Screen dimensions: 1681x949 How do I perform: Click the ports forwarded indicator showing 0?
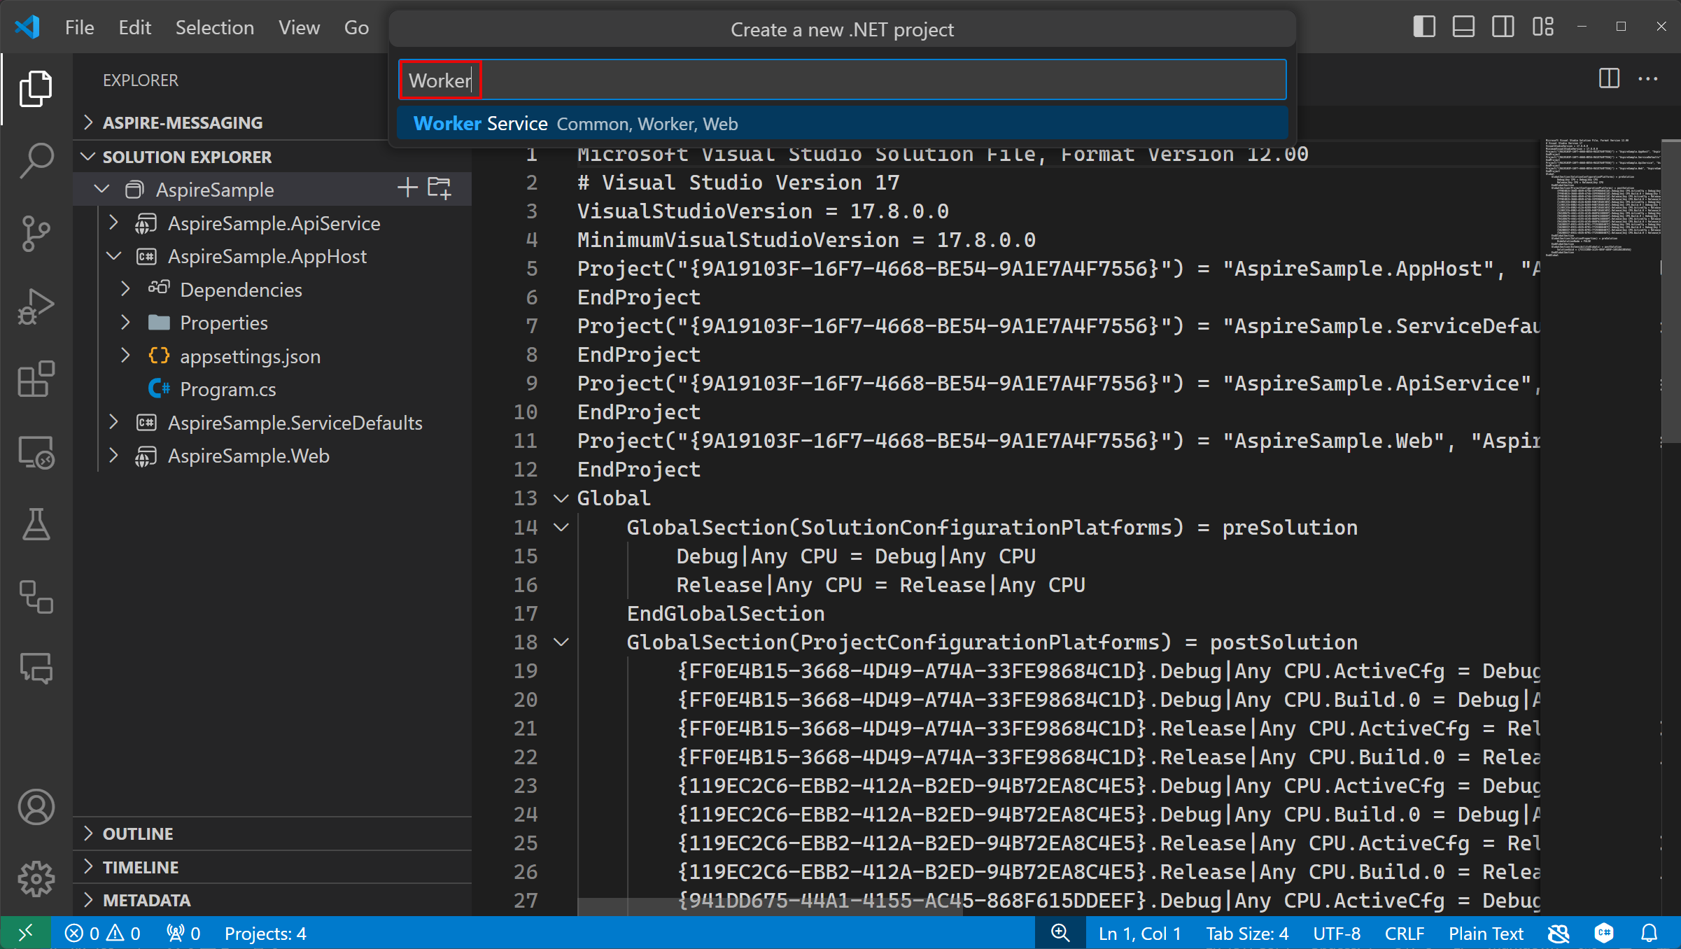click(183, 933)
